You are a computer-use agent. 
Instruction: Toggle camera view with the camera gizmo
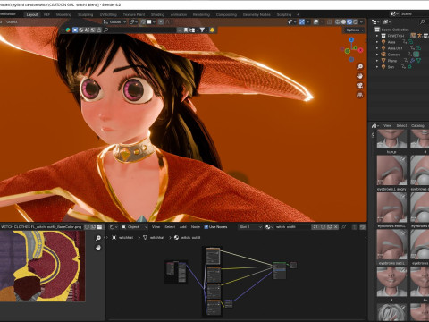click(360, 86)
